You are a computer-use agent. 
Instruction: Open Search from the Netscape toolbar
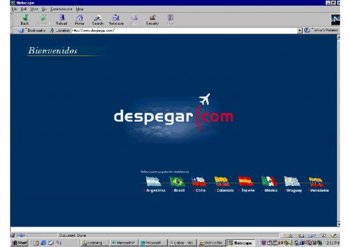point(98,20)
